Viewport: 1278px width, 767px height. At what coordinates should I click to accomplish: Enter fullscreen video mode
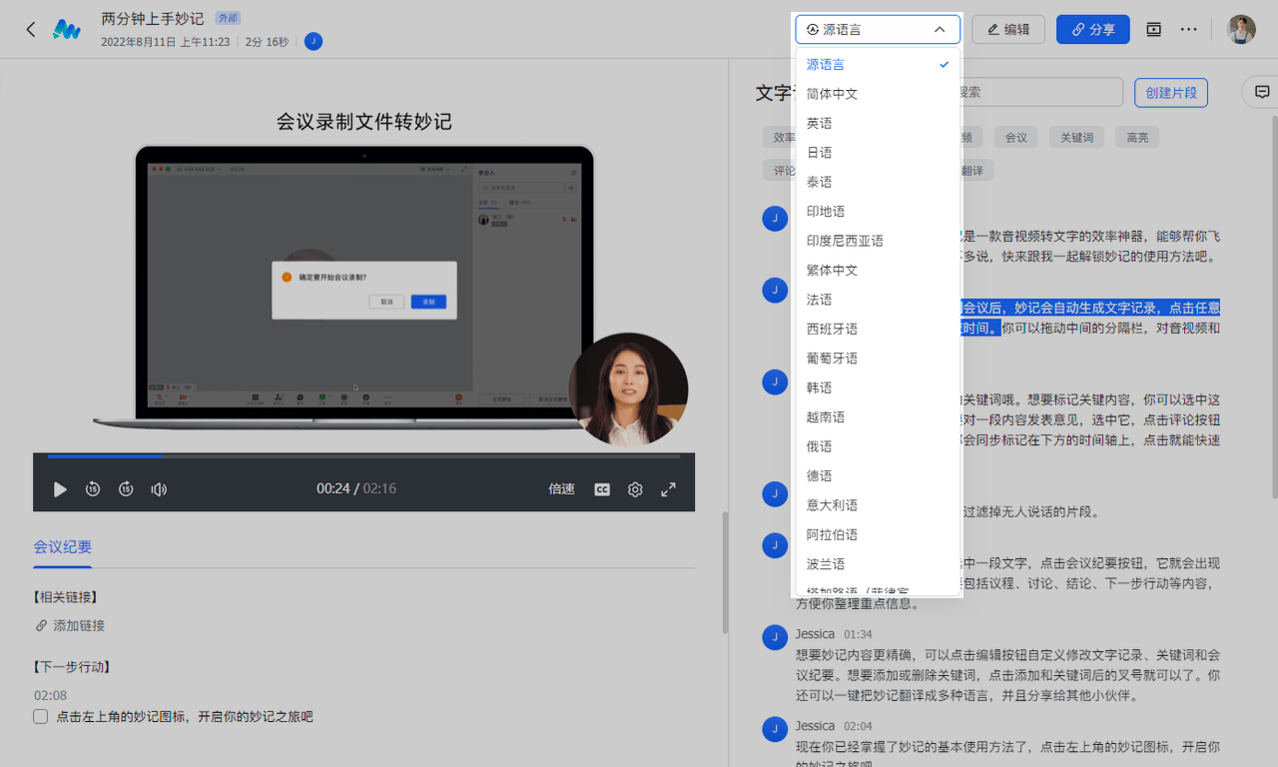coord(668,489)
